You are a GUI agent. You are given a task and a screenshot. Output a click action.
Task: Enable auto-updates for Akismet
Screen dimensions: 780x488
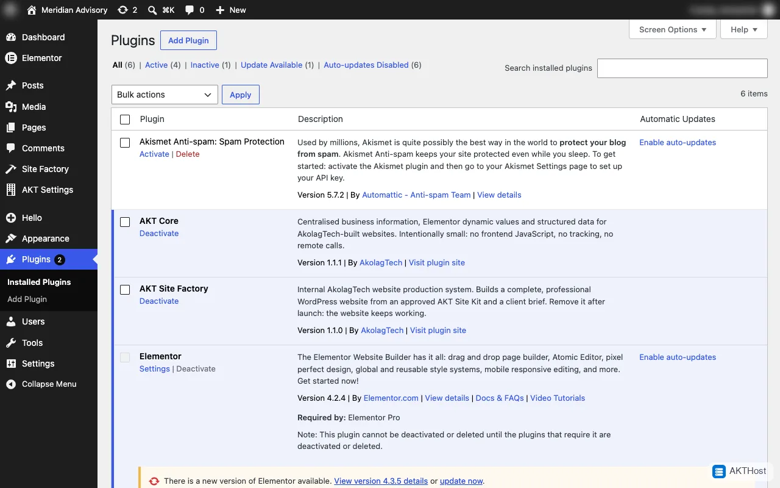[x=678, y=142]
